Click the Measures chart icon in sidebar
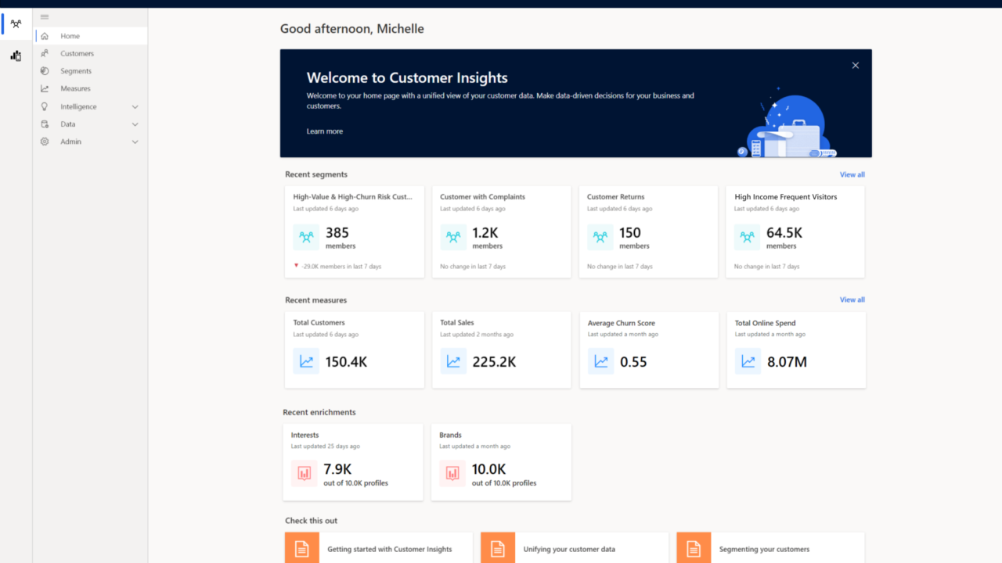This screenshot has width=1002, height=563. click(45, 88)
